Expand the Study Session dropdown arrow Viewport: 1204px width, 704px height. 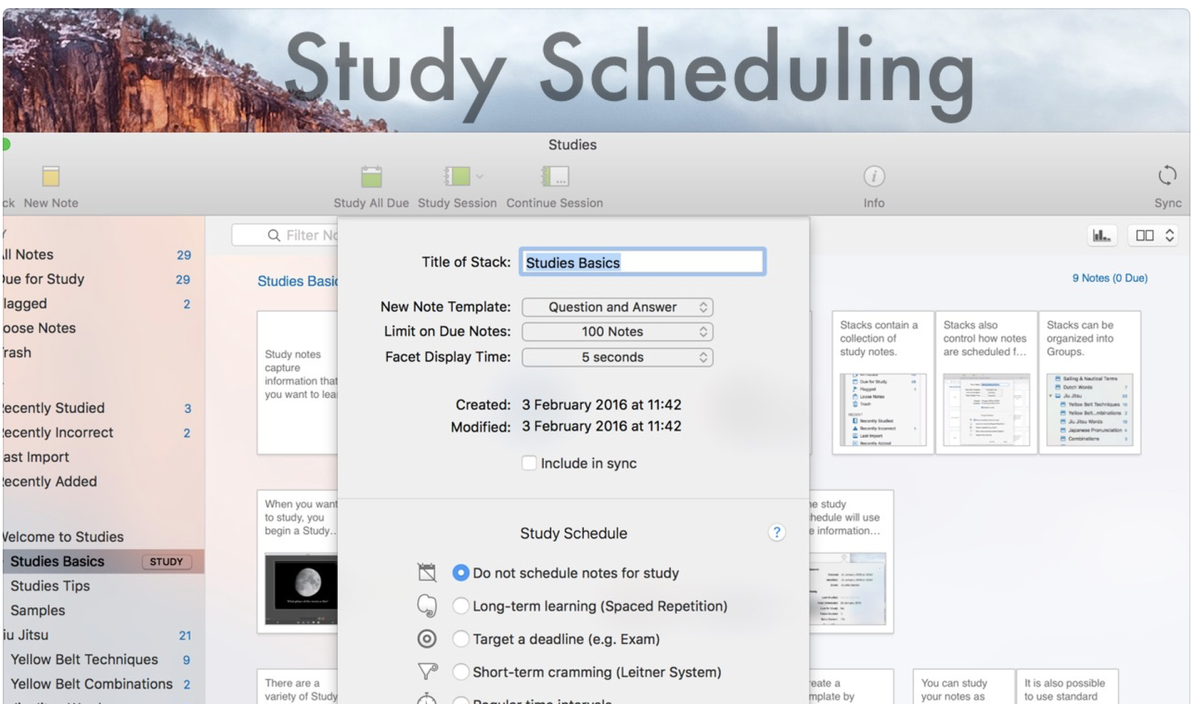(480, 176)
